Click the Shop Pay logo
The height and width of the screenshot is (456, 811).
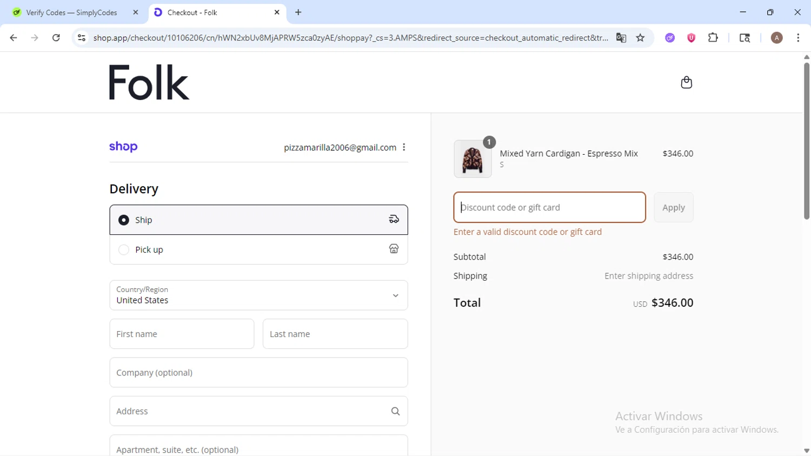click(x=123, y=147)
